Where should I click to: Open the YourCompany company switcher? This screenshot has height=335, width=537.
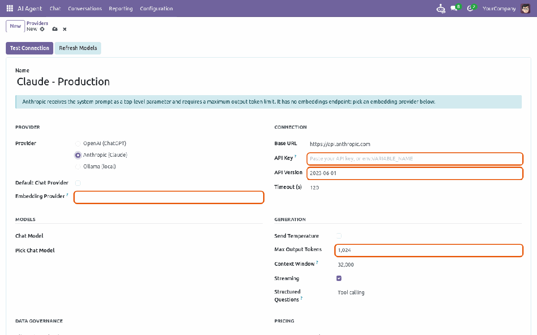click(499, 8)
